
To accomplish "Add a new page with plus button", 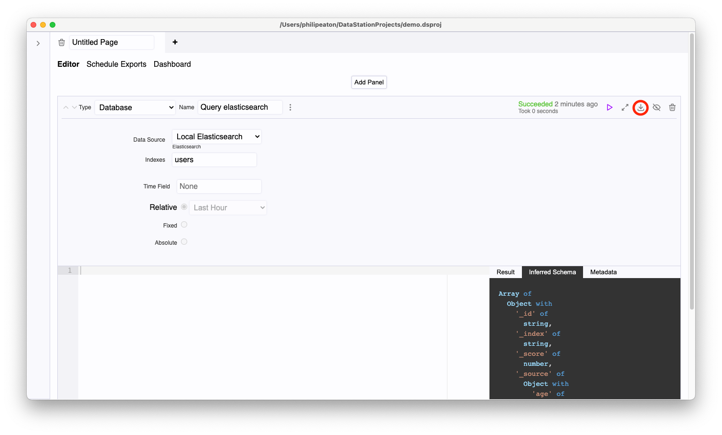I will [x=175, y=42].
